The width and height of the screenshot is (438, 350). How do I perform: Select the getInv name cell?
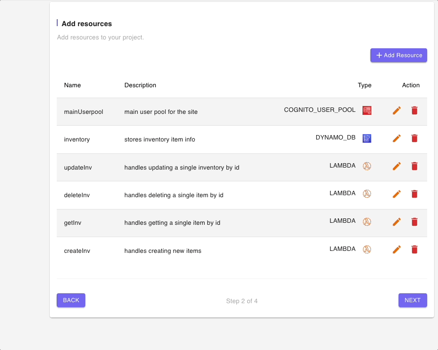[x=73, y=223]
